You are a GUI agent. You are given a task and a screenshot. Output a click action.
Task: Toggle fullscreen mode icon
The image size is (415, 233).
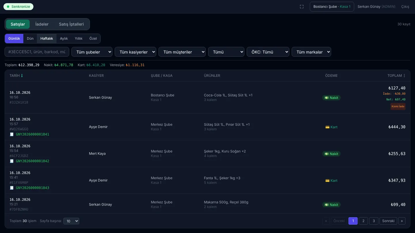(302, 7)
